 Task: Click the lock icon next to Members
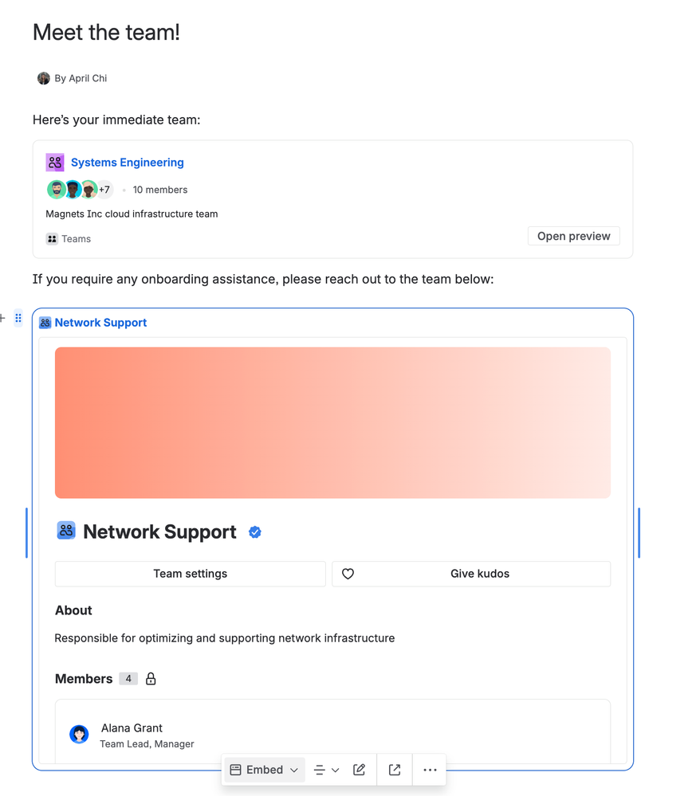click(151, 679)
